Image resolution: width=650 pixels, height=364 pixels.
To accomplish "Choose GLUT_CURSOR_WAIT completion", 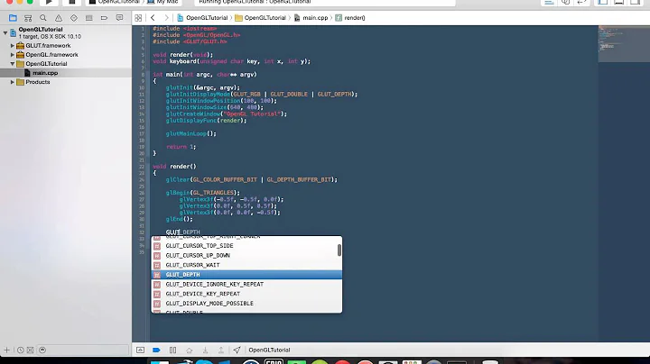I will 246,265.
